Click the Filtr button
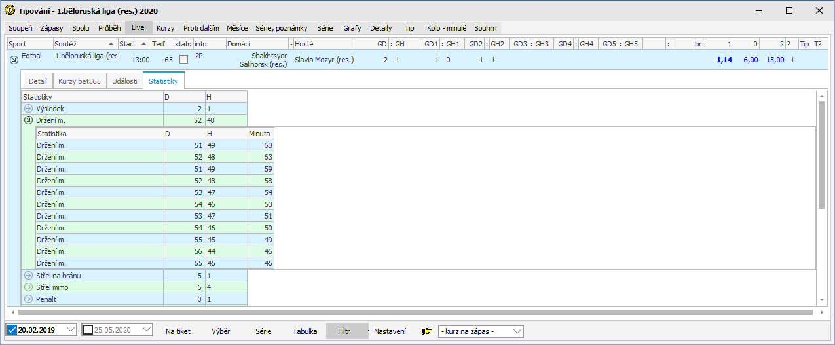Viewport: 835px width, 345px height. pos(344,331)
